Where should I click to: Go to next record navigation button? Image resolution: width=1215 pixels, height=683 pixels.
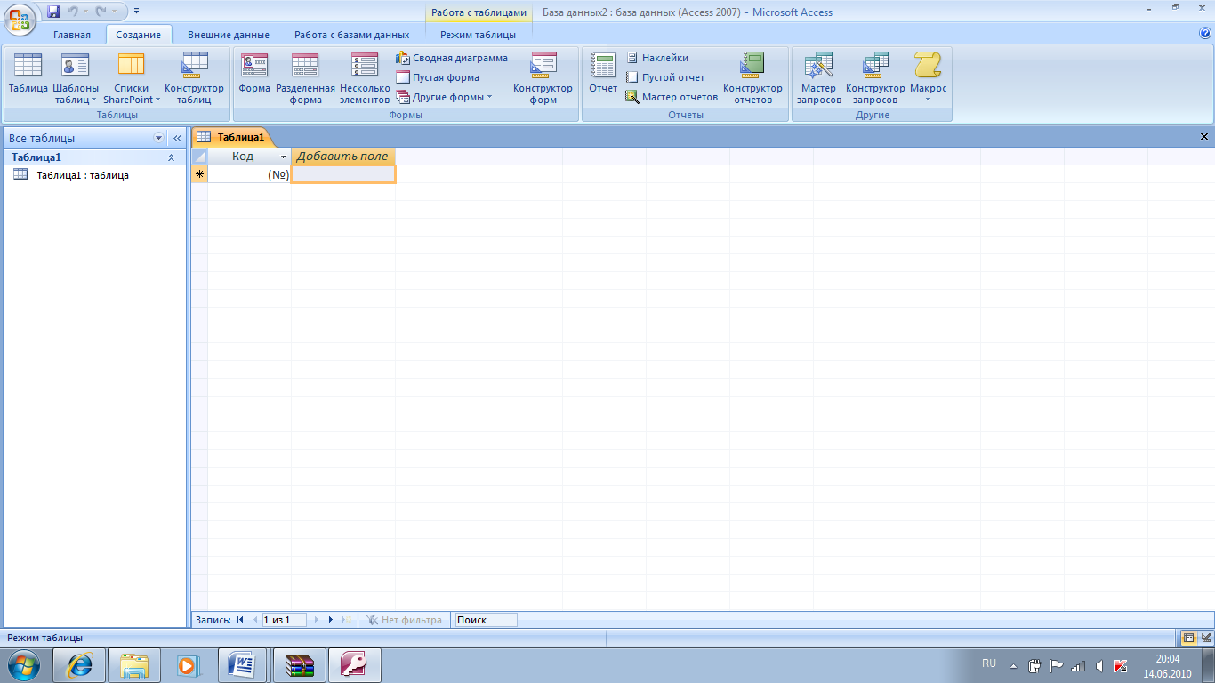(x=317, y=620)
